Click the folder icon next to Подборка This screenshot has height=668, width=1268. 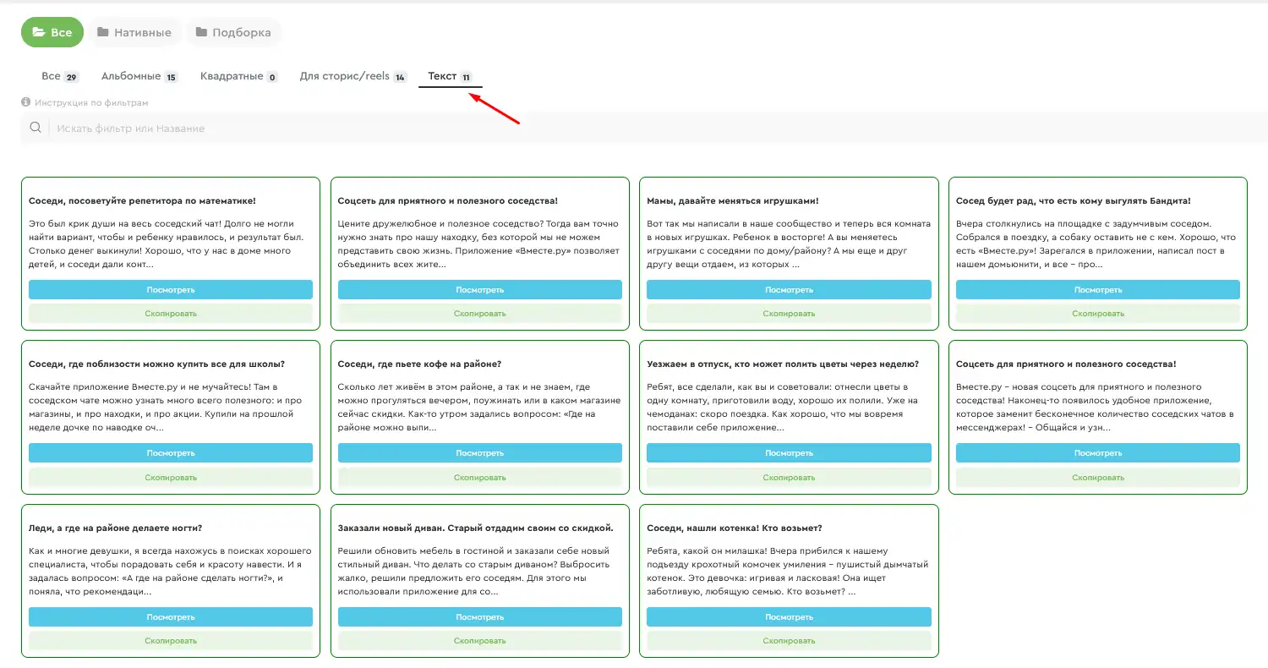tap(201, 32)
